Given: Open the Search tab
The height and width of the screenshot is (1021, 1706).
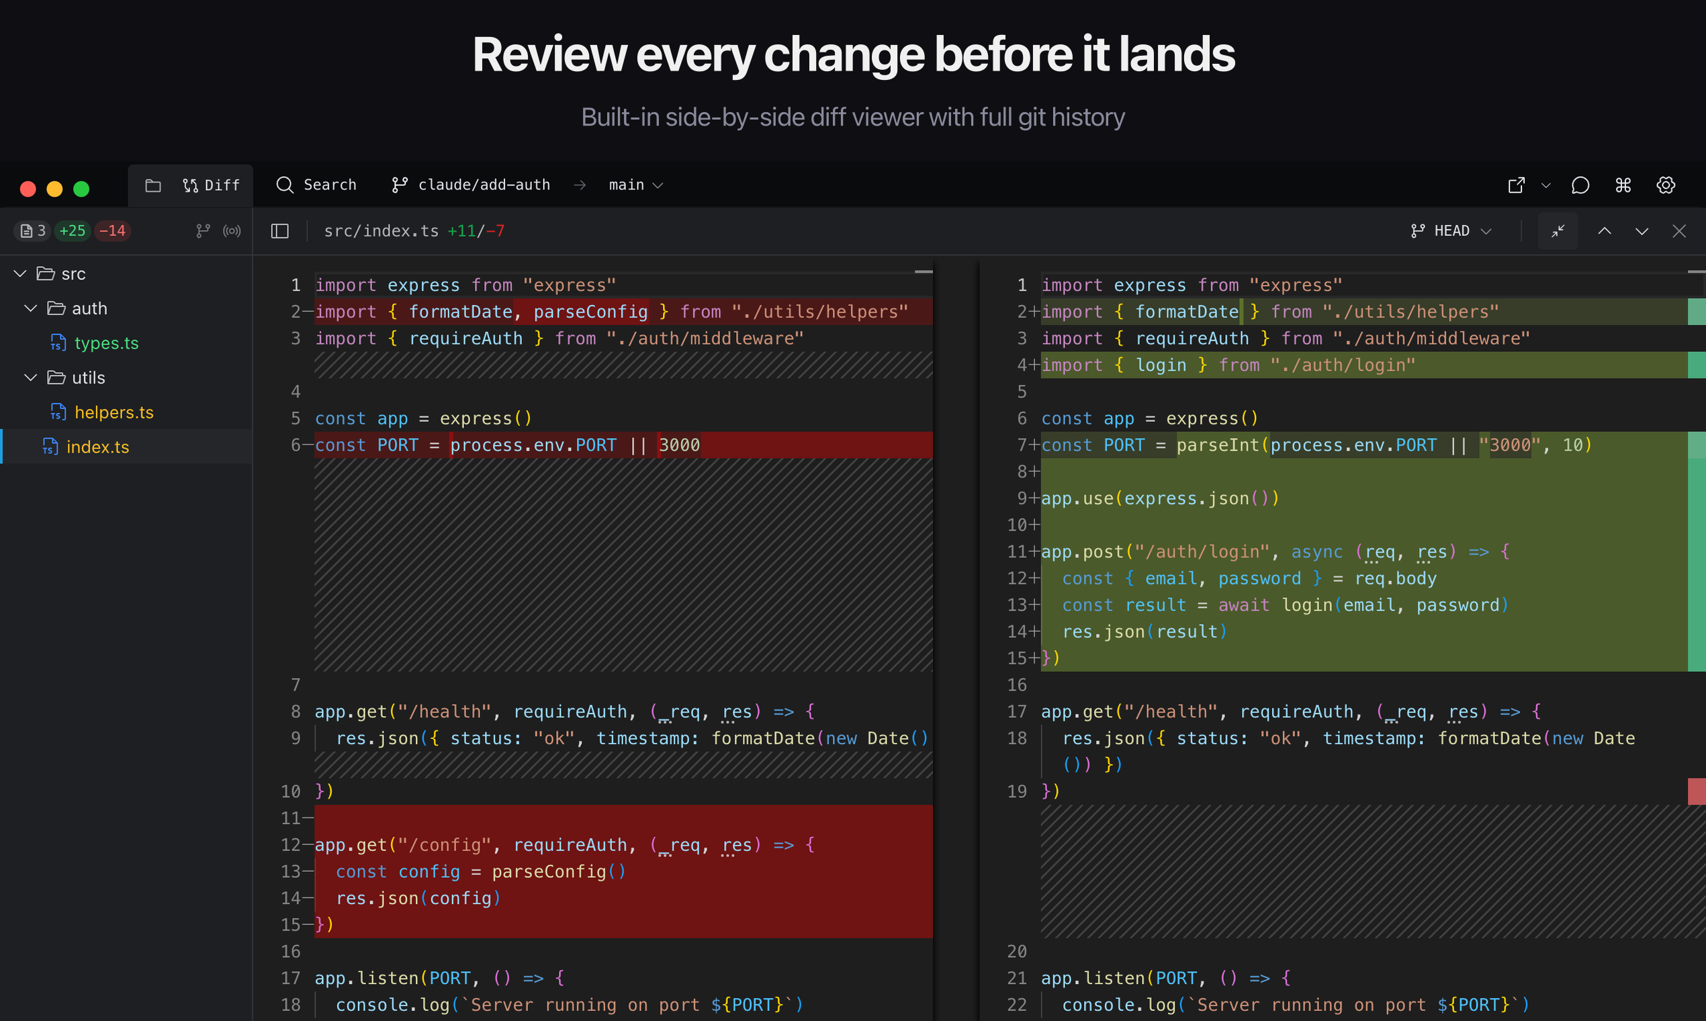Looking at the screenshot, I should tap(316, 185).
